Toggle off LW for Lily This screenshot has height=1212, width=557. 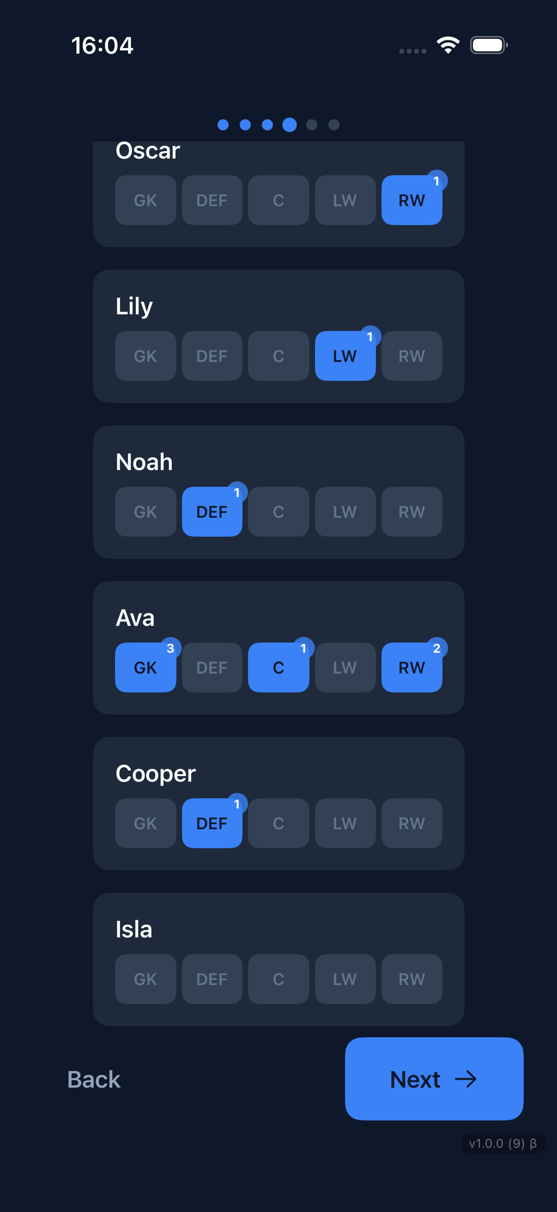[x=345, y=356]
